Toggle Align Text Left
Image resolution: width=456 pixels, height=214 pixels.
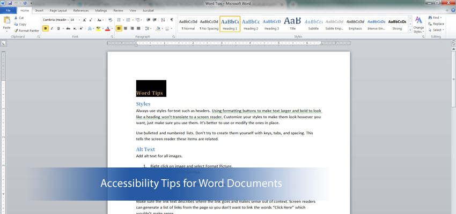pos(119,28)
